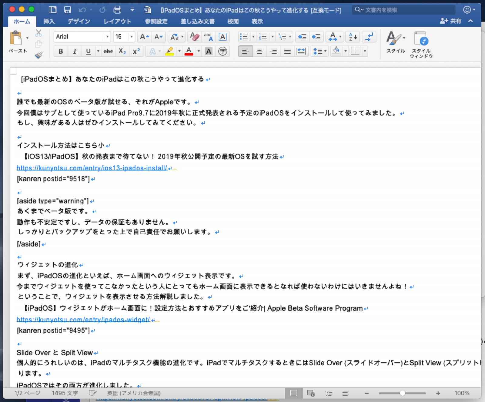485x402 pixels.
Task: Toggle Underline formatting
Action: click(88, 52)
